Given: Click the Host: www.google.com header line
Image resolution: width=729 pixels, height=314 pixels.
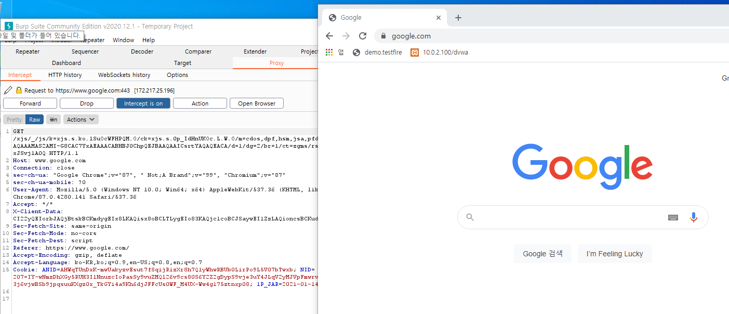Looking at the screenshot, I should (x=49, y=161).
